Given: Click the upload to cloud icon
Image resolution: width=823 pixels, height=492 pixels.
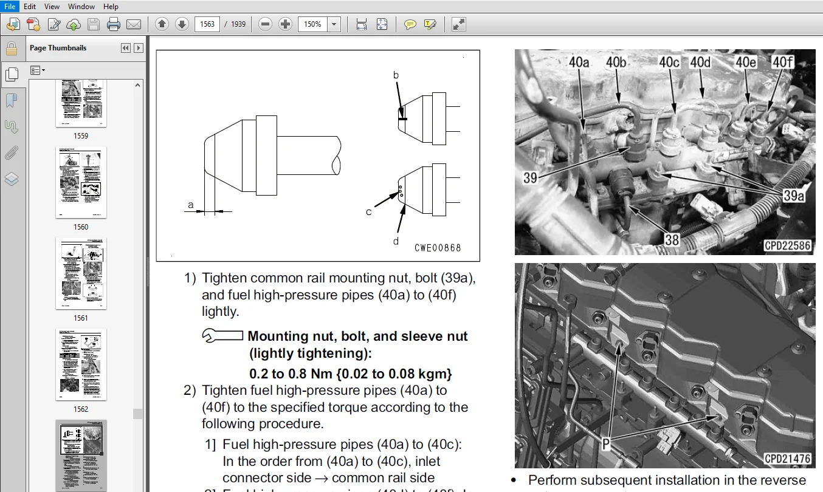Looking at the screenshot, I should pyautogui.click(x=74, y=24).
